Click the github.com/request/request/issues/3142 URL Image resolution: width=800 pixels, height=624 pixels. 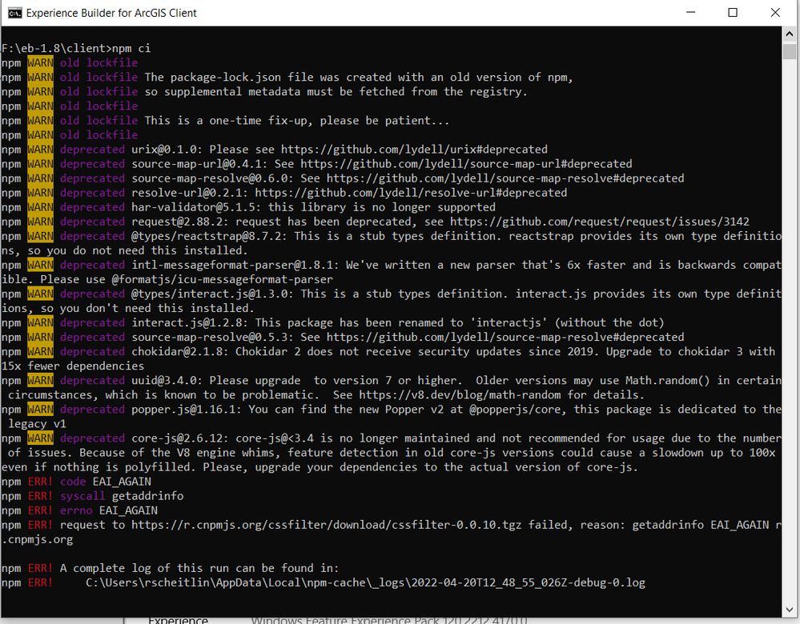click(600, 222)
